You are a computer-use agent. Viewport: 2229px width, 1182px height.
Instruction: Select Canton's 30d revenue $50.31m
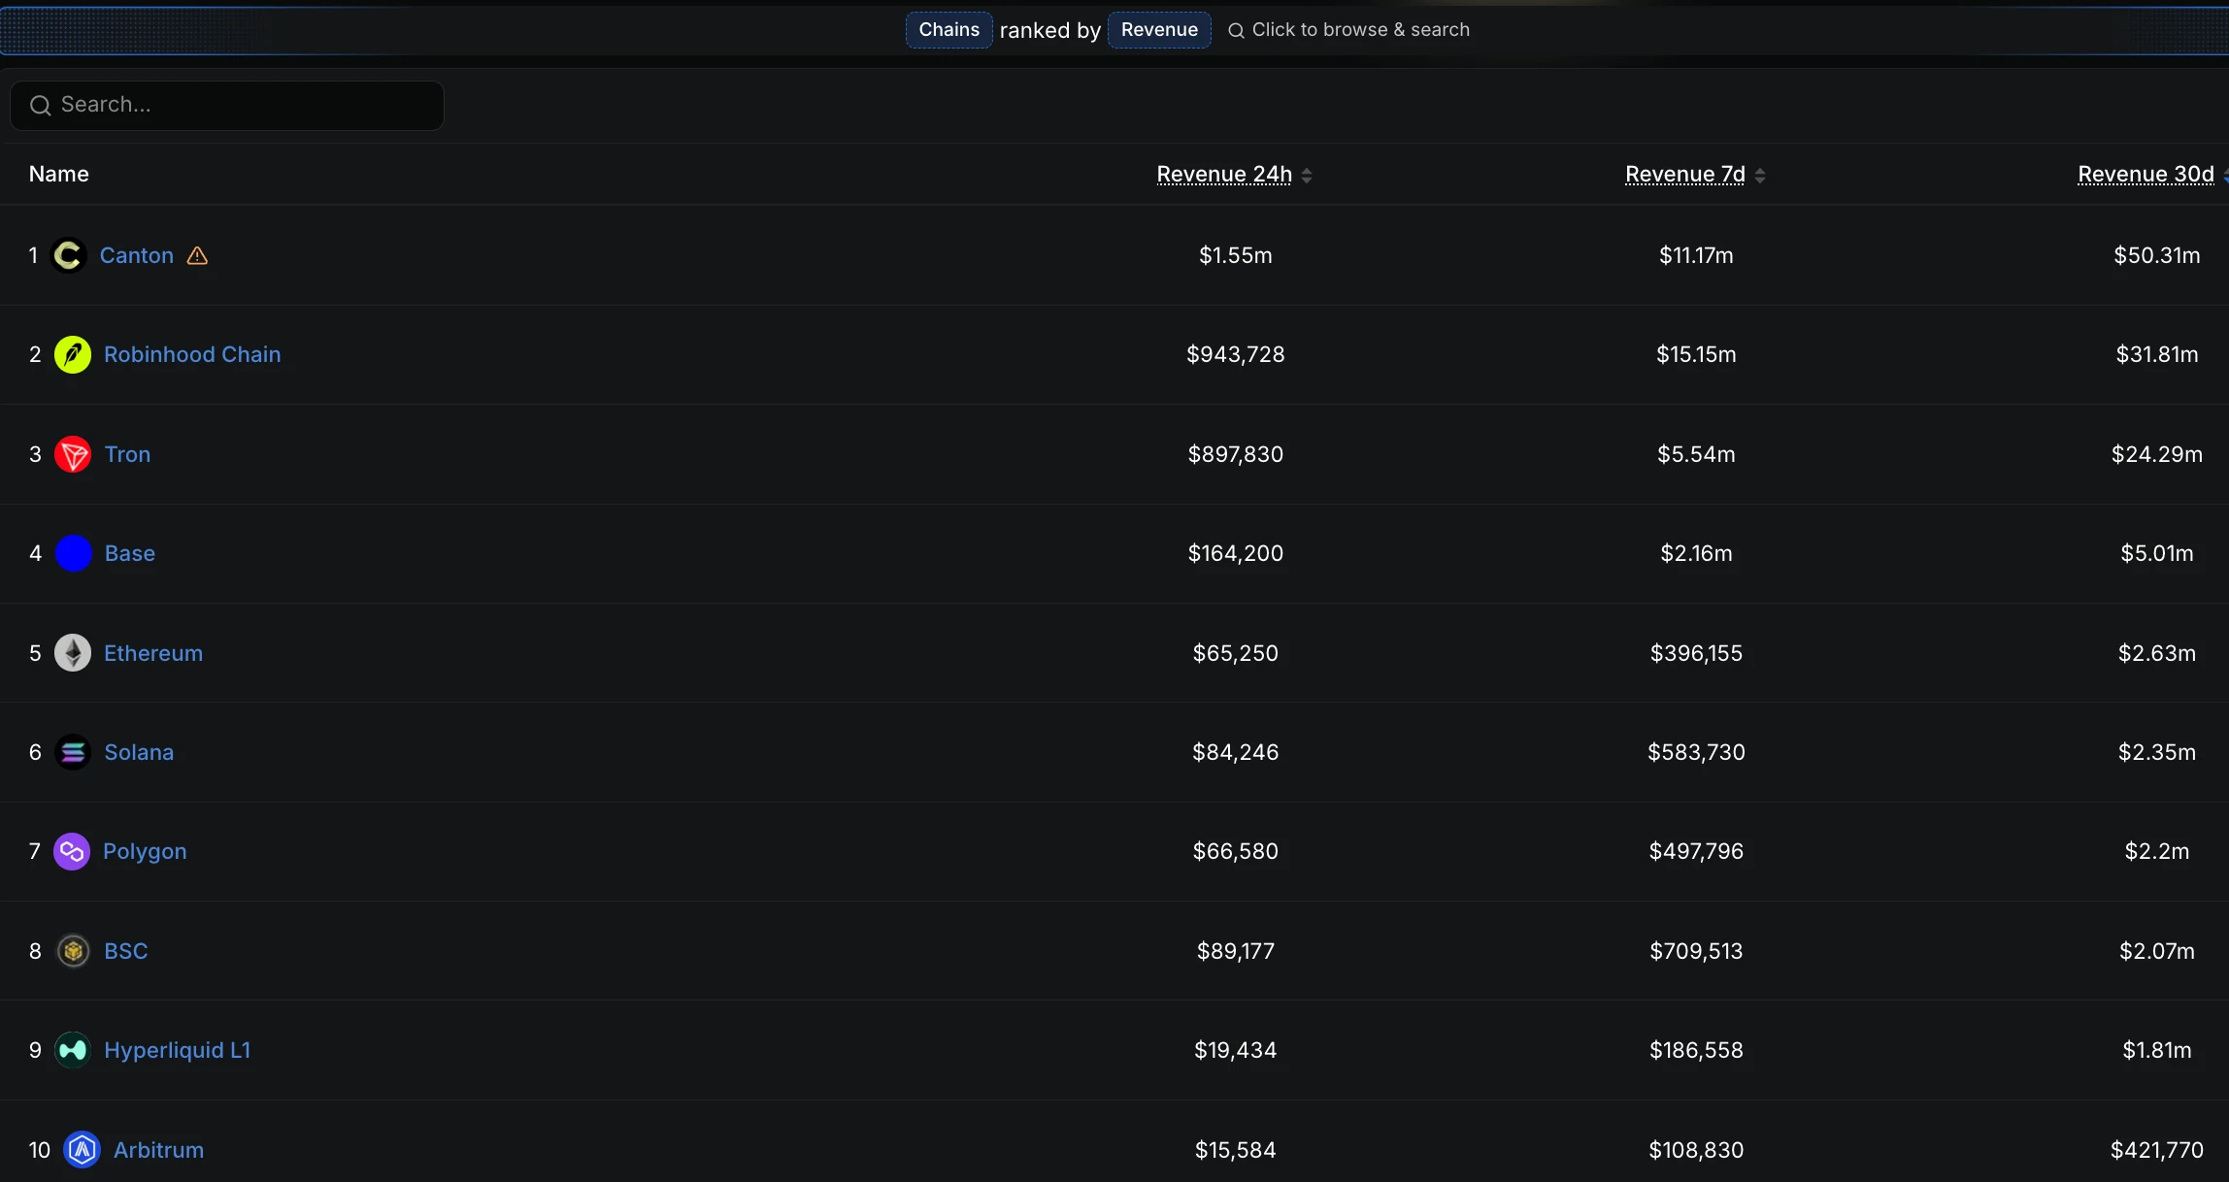tap(2157, 255)
